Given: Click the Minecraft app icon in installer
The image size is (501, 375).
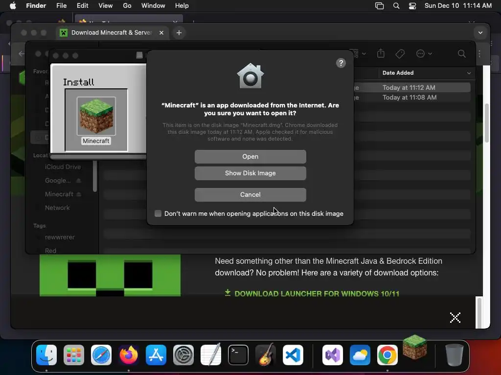Looking at the screenshot, I should (x=96, y=116).
